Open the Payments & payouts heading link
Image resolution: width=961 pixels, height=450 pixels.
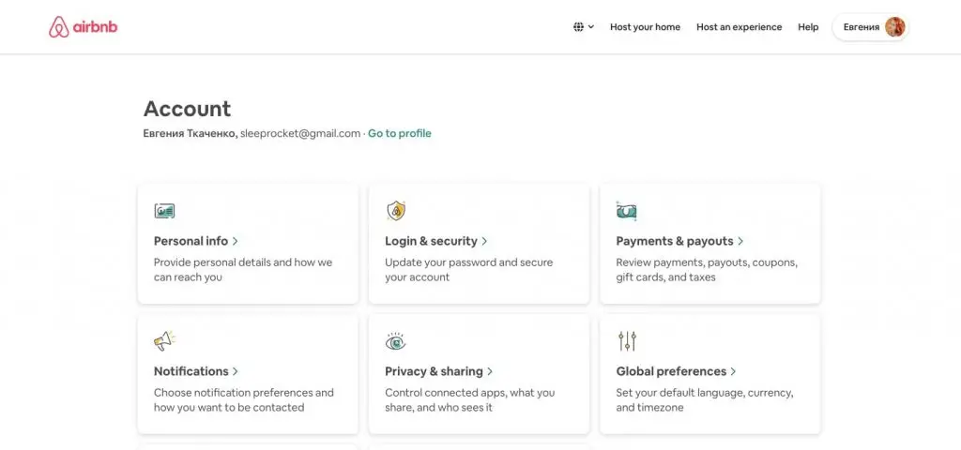click(675, 241)
